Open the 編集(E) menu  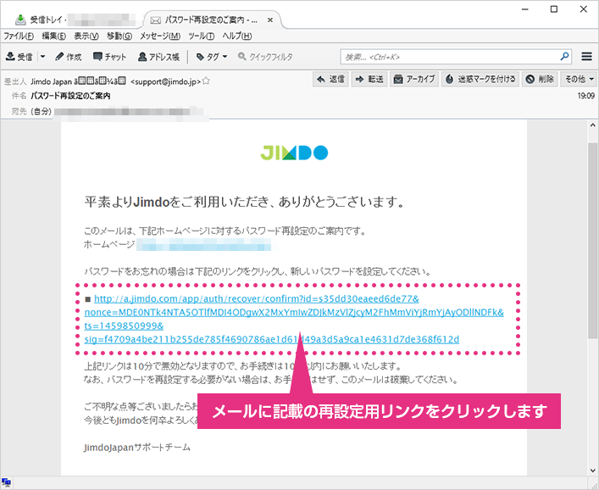click(x=54, y=36)
